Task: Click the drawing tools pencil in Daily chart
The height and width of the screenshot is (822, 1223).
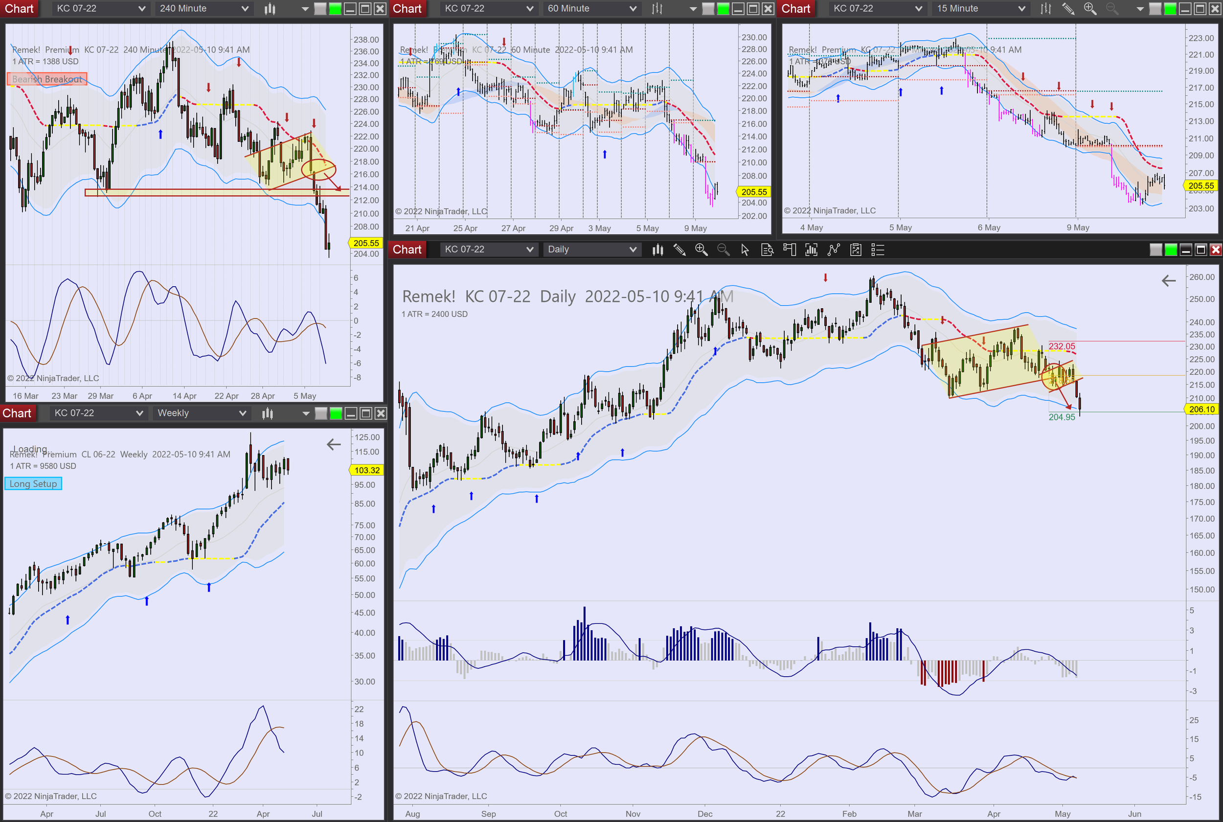Action: click(x=679, y=250)
